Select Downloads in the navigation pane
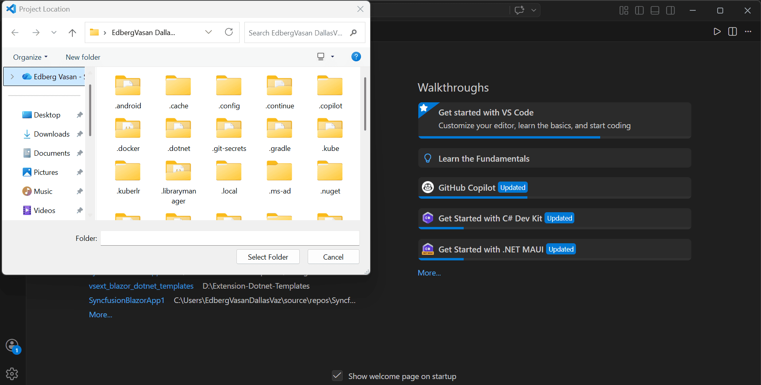The width and height of the screenshot is (761, 385). (52, 134)
